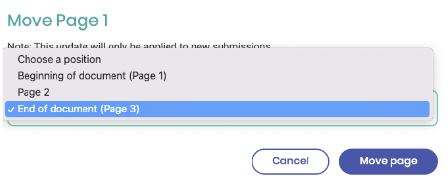Select 'End of document (Page 3)' option

(x=217, y=109)
